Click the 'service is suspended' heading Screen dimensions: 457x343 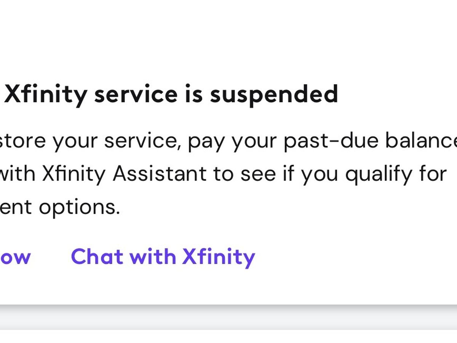(171, 95)
